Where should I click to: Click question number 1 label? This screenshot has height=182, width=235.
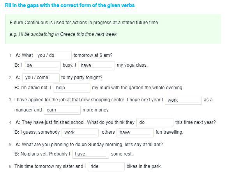(x=10, y=56)
